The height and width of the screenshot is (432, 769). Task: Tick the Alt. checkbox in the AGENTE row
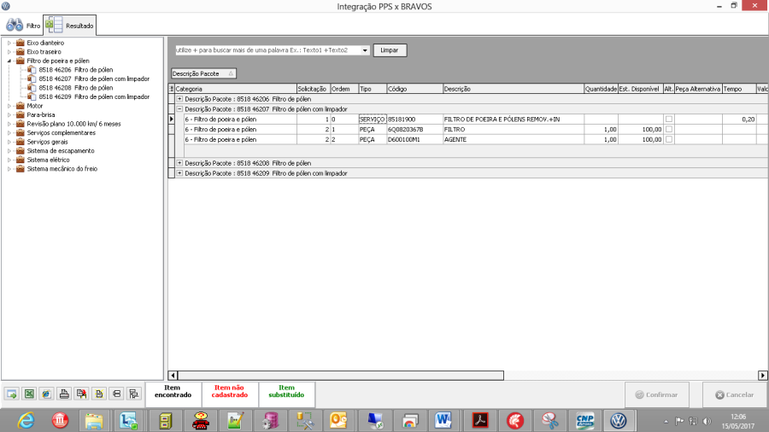click(668, 140)
